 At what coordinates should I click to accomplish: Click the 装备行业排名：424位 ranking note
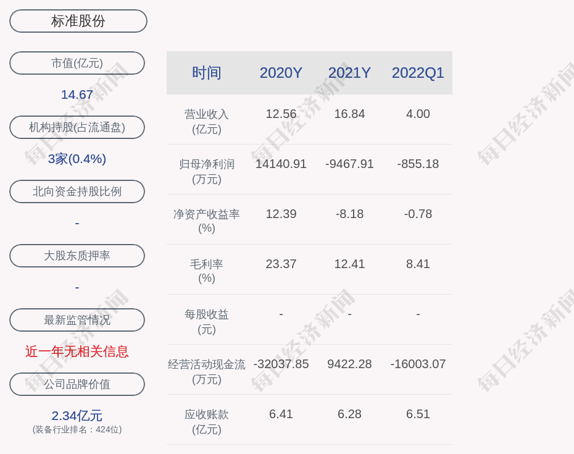tap(77, 429)
